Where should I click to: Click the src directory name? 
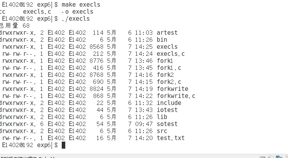coord(161,131)
